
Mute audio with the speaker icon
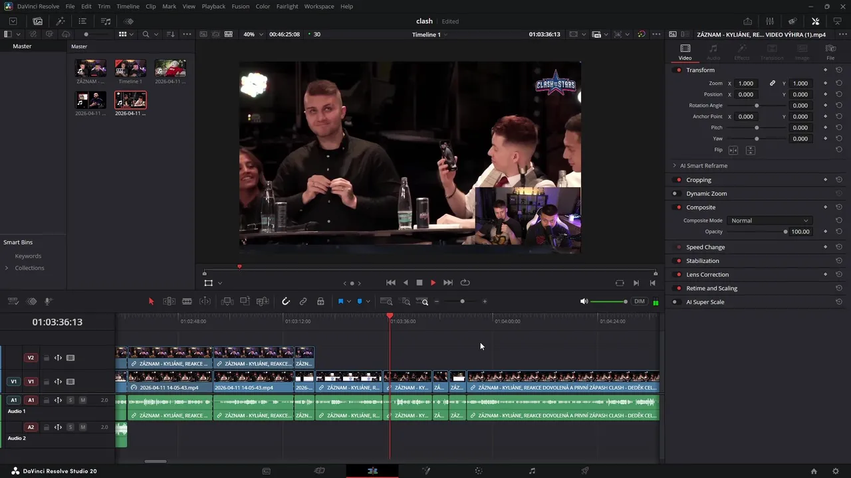[584, 301]
